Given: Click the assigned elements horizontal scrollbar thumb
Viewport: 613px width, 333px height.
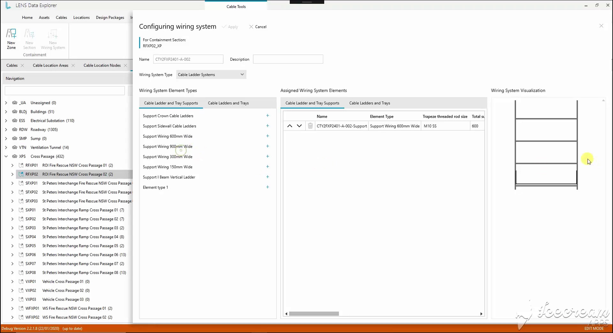Looking at the screenshot, I should pos(314,314).
